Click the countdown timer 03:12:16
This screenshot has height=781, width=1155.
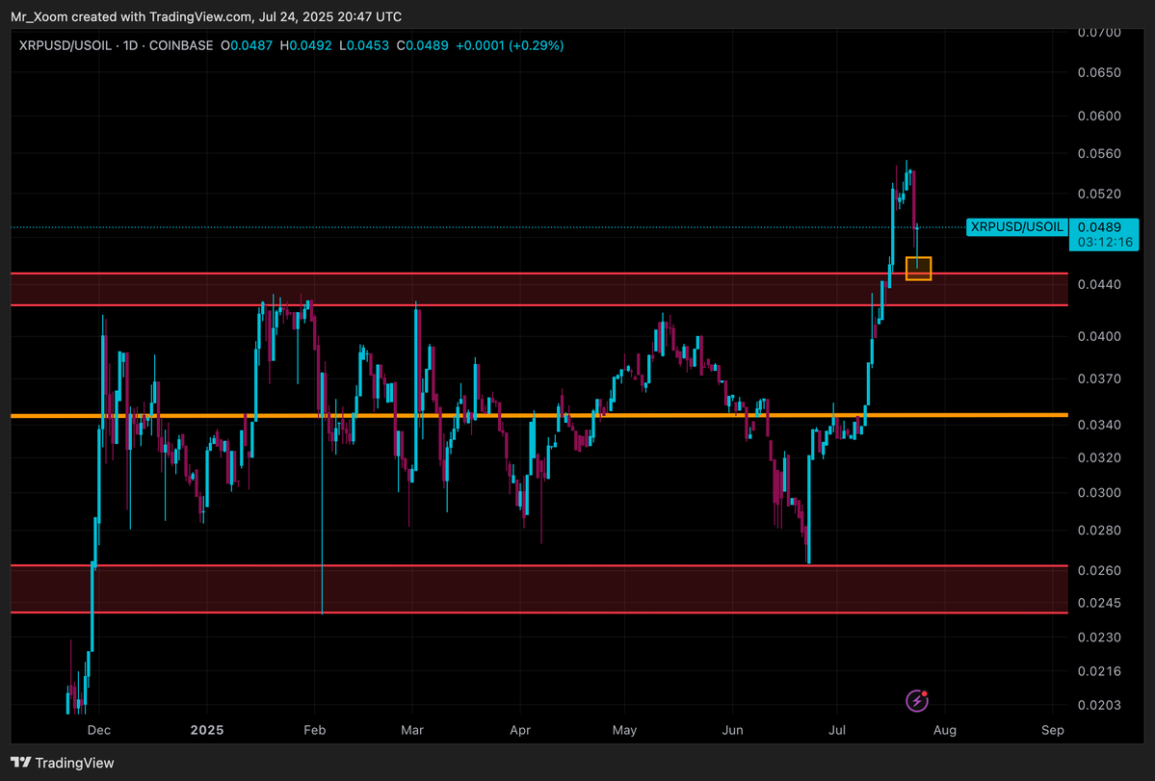(1104, 242)
